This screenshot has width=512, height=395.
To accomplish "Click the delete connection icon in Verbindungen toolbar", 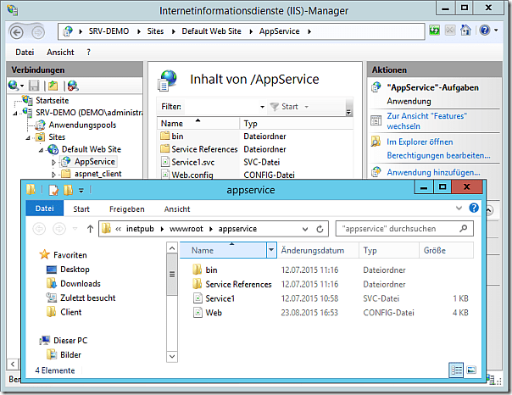I will tap(73, 86).
